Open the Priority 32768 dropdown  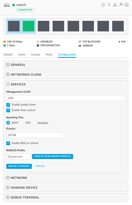coord(36,135)
